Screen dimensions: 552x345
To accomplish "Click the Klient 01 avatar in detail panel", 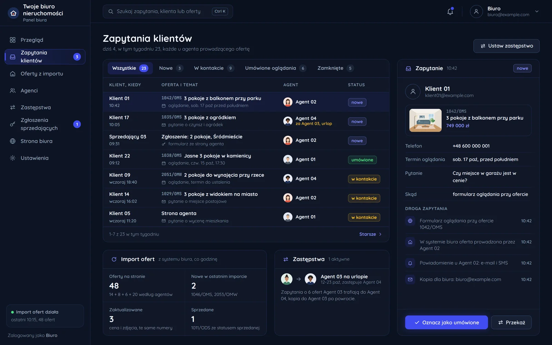I will tap(413, 92).
